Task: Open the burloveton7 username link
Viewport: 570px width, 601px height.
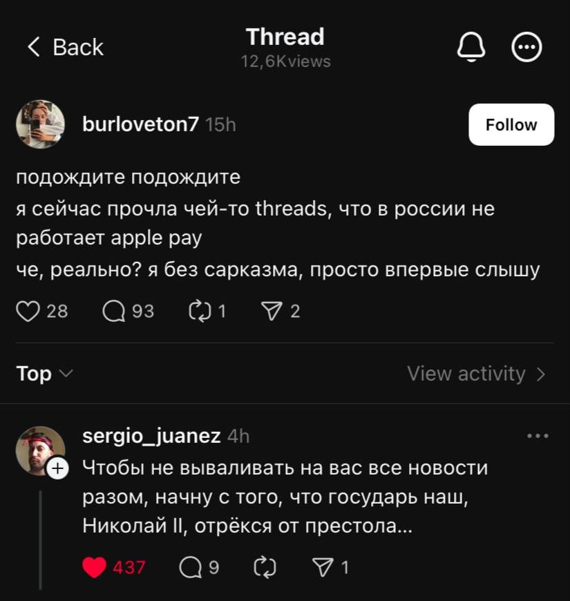Action: coord(140,124)
